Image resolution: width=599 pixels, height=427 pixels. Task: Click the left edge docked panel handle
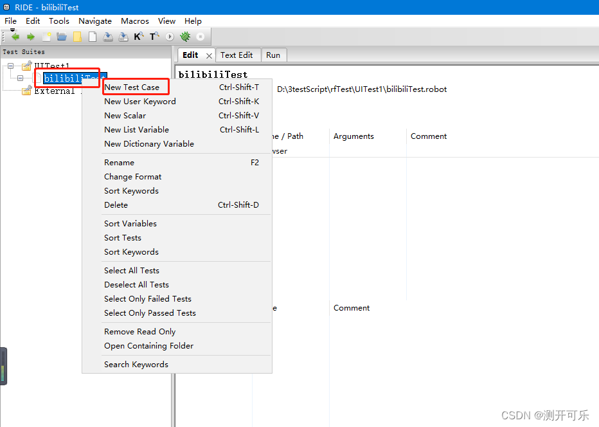(x=3, y=366)
